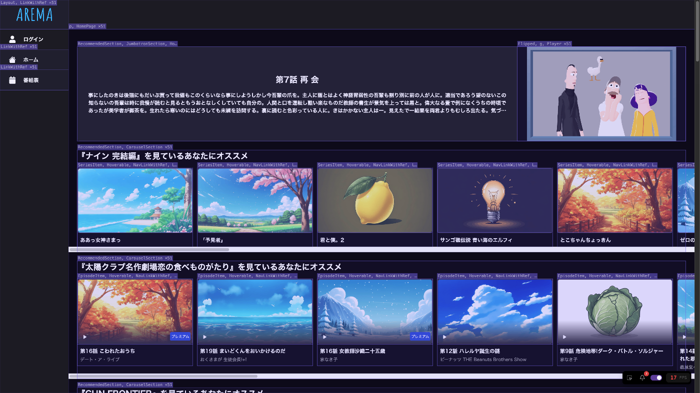
Task: Click サンゴ礁伝説 青い海のエルフィ title
Action: pyautogui.click(x=476, y=240)
